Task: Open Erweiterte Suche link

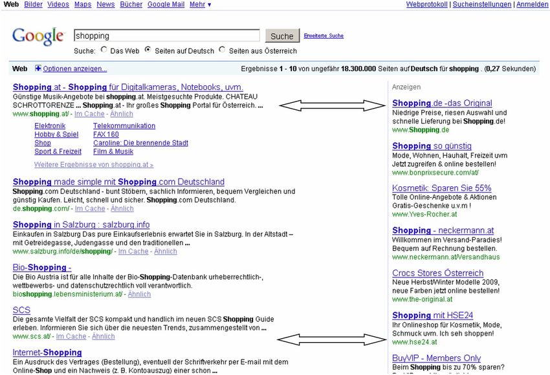Action: point(324,36)
